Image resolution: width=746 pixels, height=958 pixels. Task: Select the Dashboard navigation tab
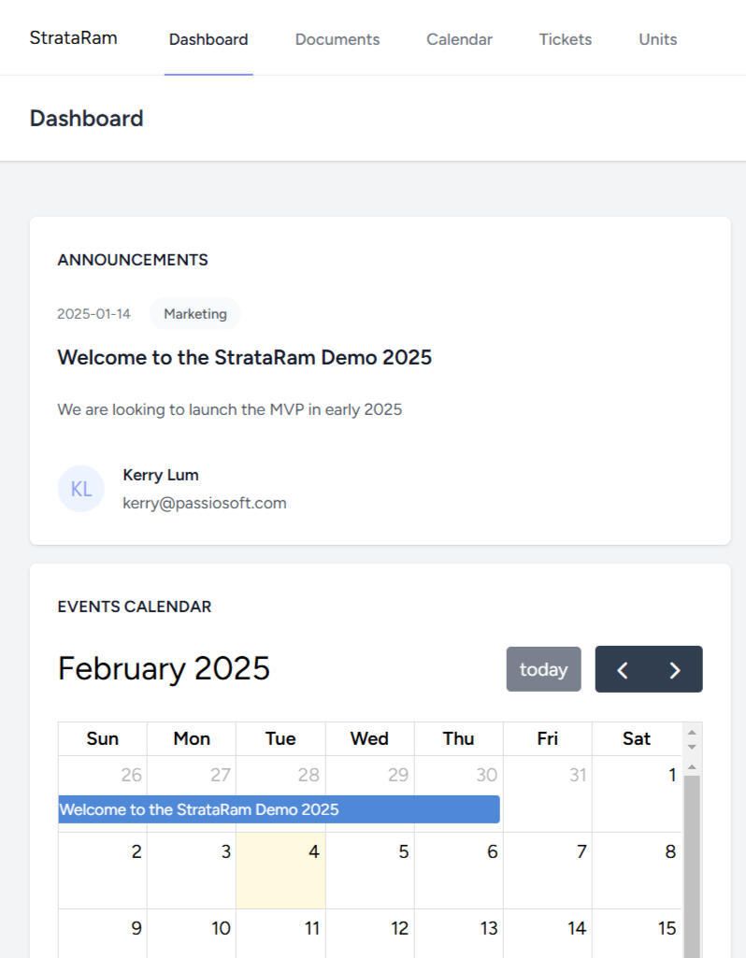point(208,39)
